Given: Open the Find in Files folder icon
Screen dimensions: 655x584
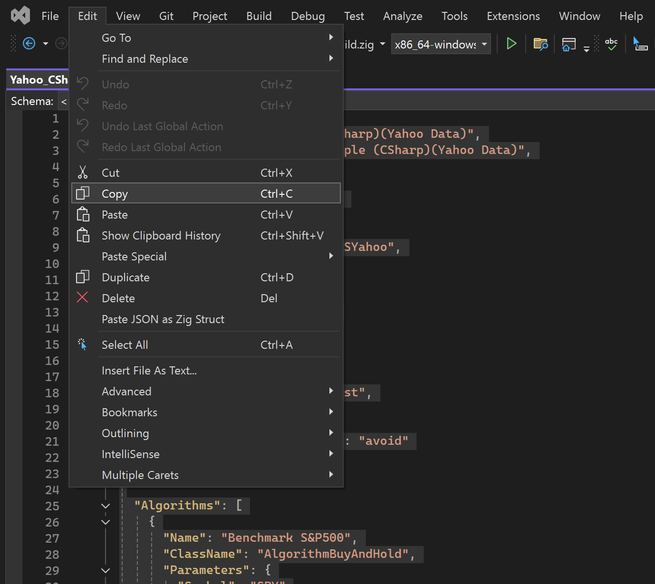Looking at the screenshot, I should tap(540, 44).
